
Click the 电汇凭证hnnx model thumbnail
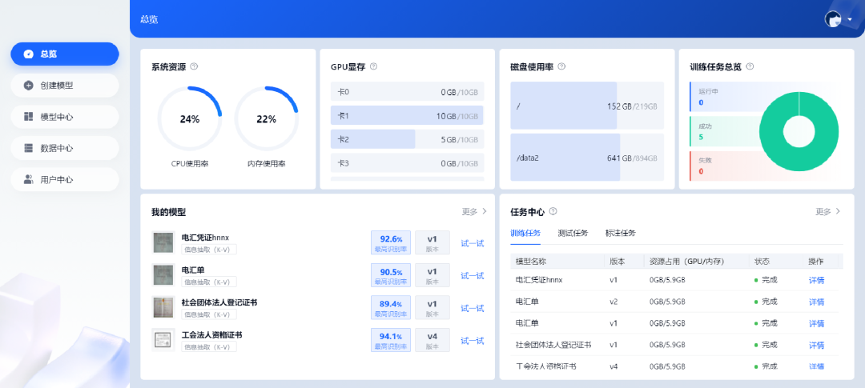(x=163, y=242)
